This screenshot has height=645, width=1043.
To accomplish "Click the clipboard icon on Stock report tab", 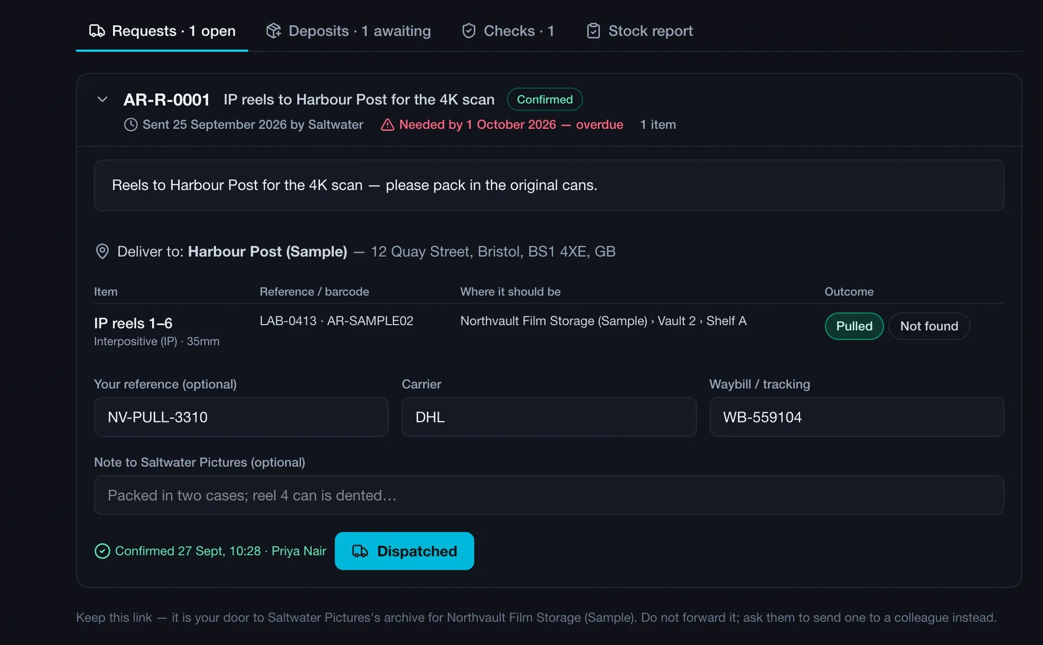I will [x=593, y=31].
